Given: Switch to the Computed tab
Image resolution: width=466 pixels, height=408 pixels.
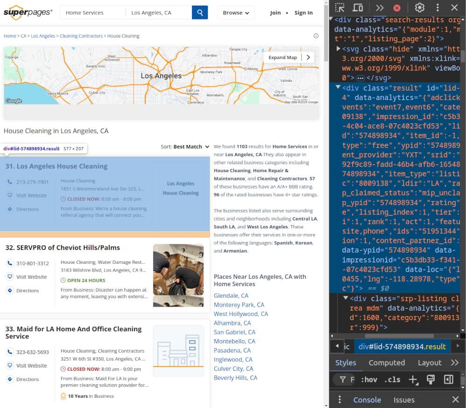Looking at the screenshot, I should click(387, 362).
